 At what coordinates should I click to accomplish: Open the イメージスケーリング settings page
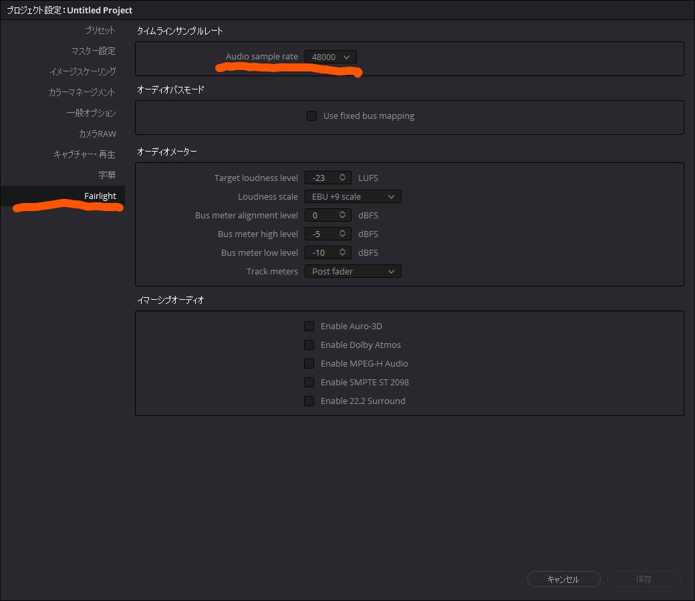click(83, 71)
